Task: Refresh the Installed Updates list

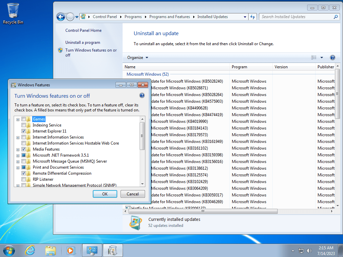Action: coord(253,17)
